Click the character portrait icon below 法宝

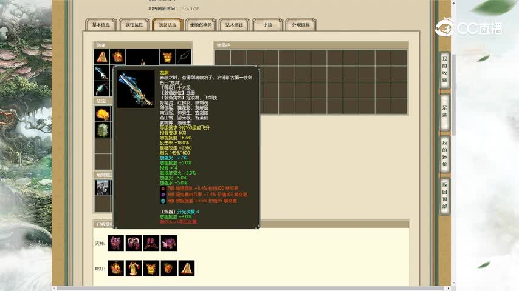(x=103, y=187)
